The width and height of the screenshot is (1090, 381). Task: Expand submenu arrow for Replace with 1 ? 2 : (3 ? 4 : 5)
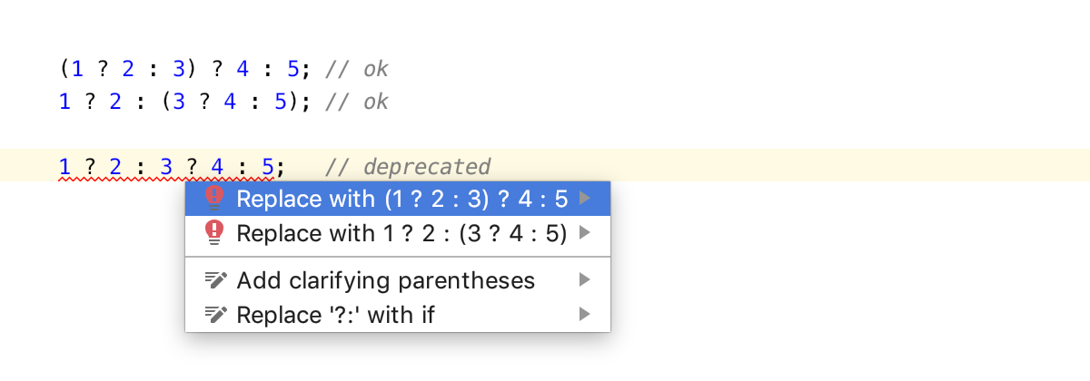point(585,233)
